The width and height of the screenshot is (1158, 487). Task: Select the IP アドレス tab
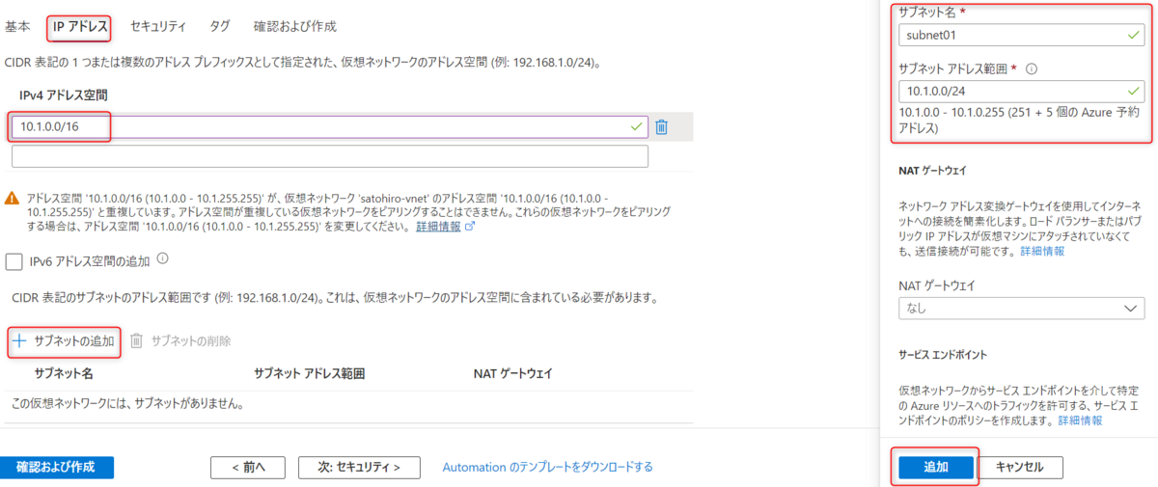[x=79, y=27]
